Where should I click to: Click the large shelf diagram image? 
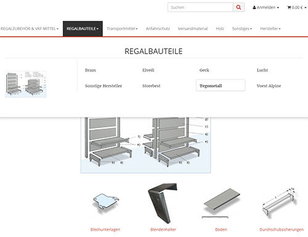point(146,145)
